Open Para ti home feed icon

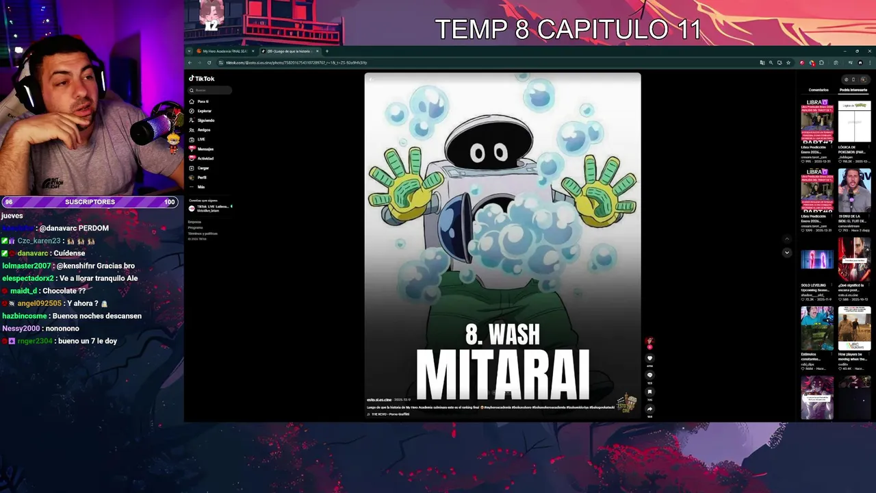tap(192, 101)
